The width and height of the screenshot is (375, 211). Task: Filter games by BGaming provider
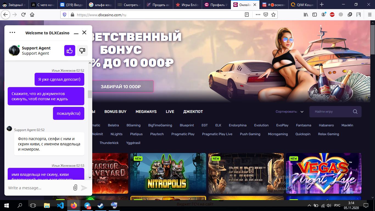[133, 125]
